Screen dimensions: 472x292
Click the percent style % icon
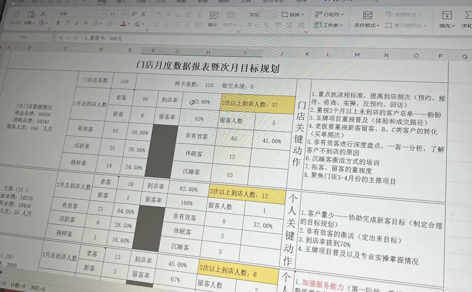click(266, 25)
